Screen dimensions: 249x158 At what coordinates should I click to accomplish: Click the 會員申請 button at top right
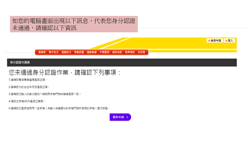(x=214, y=40)
